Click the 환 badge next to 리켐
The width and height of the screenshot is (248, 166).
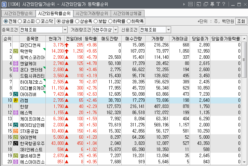(x=16, y=100)
